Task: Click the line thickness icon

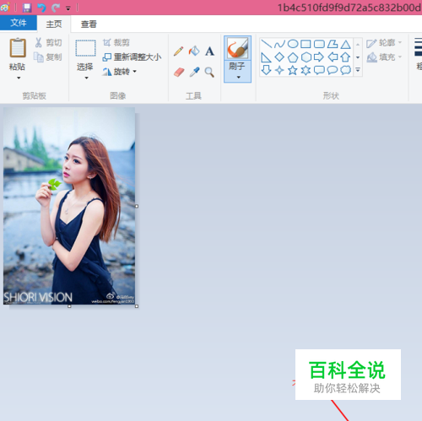Action: coord(419,48)
